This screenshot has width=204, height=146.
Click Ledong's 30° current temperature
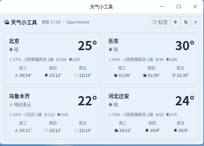185,46
